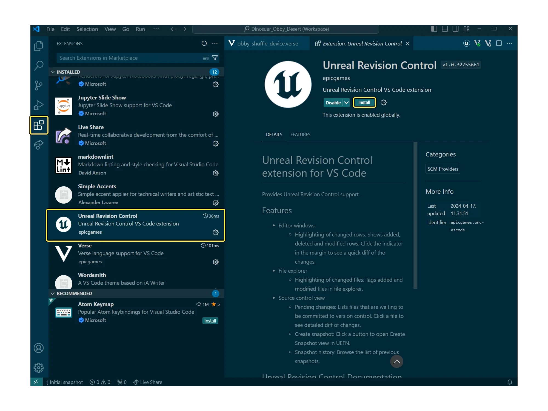Open Extensions panel Views and More Actions
This screenshot has height=411, width=548.
coord(215,43)
